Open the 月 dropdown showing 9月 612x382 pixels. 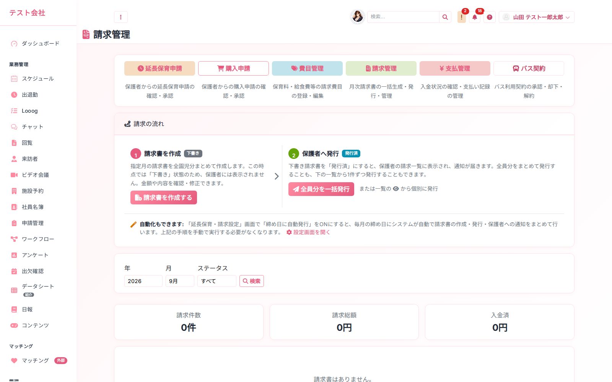coord(180,281)
